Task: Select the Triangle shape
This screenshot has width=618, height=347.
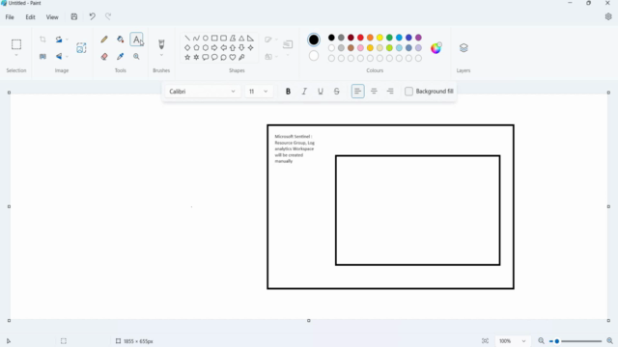Action: (x=241, y=39)
